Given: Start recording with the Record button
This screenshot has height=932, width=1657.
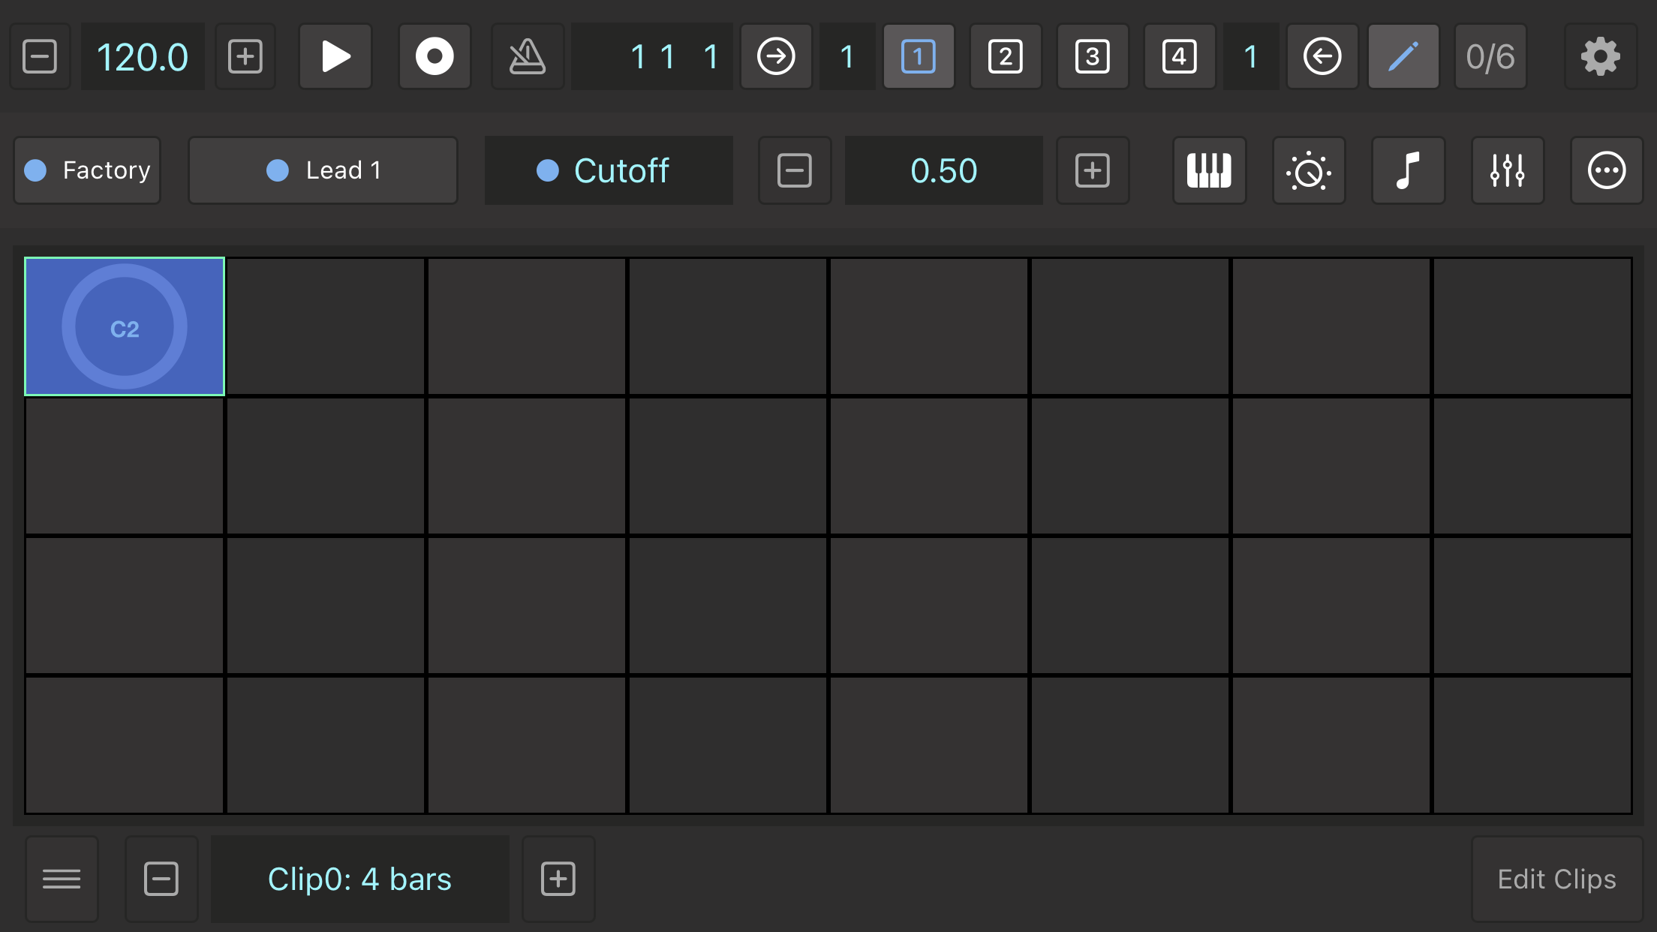Looking at the screenshot, I should click(x=435, y=57).
